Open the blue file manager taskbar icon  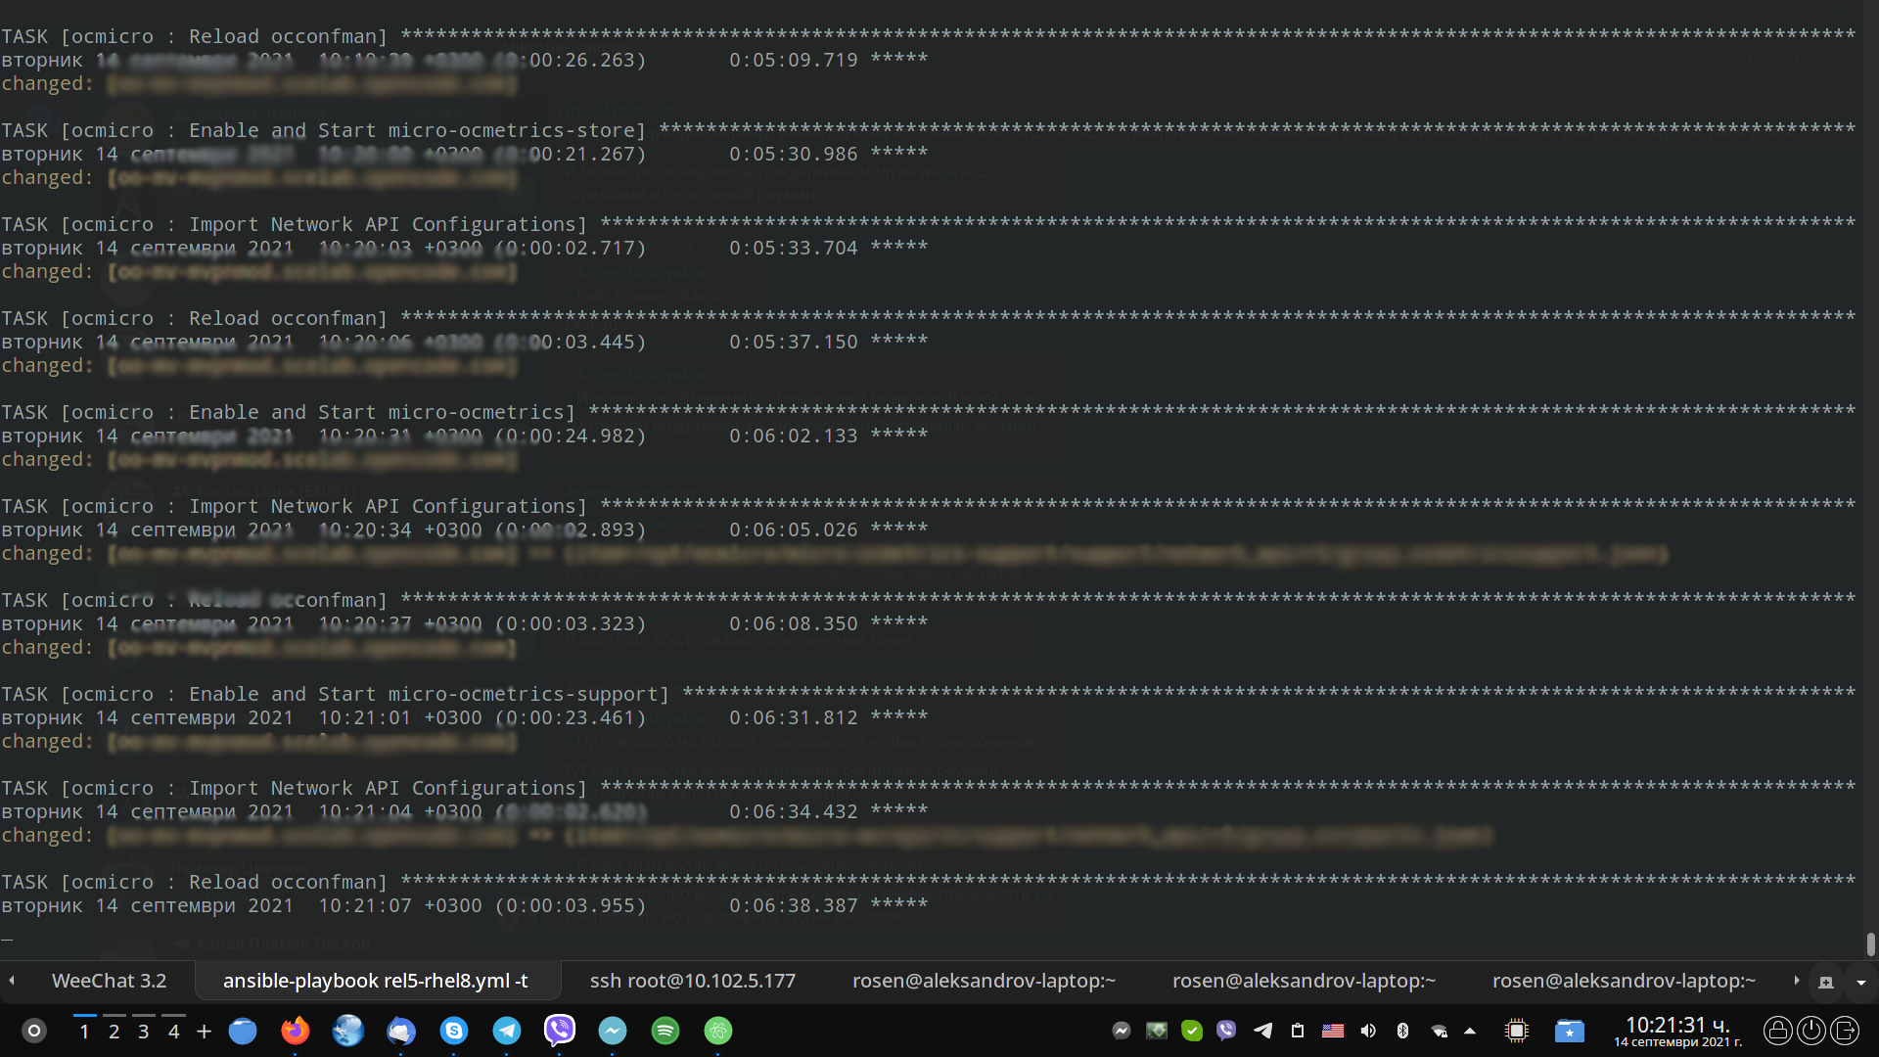pos(242,1031)
